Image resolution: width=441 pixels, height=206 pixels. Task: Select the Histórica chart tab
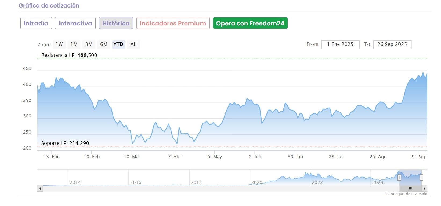coord(116,23)
